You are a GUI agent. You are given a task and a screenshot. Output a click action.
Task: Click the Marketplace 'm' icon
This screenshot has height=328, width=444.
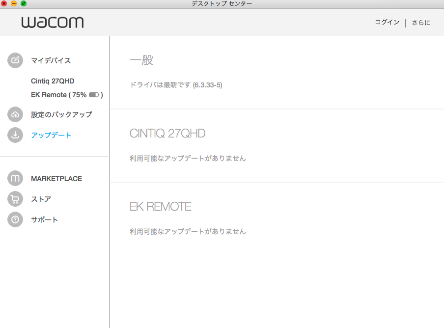(15, 178)
